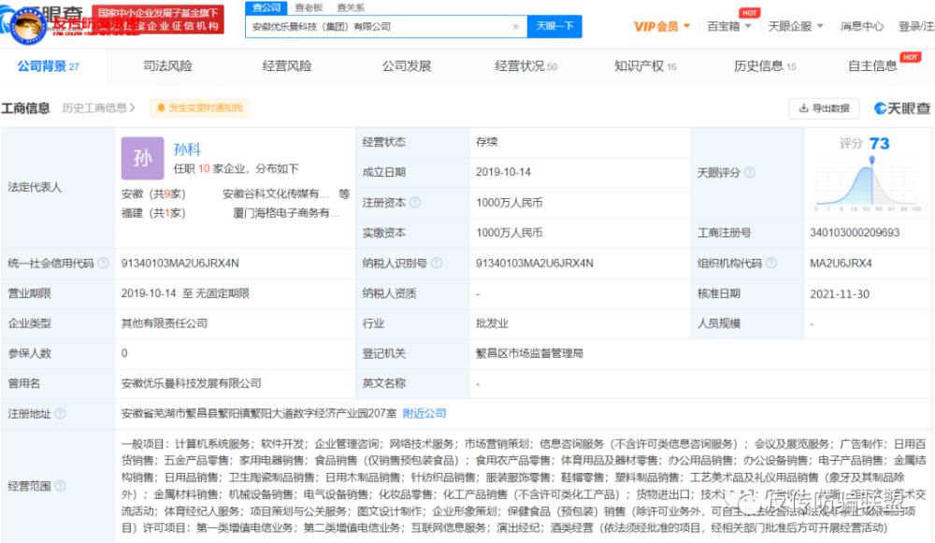Image resolution: width=935 pixels, height=543 pixels.
Task: Click the 附近公司 nearby companies link
Action: (424, 413)
